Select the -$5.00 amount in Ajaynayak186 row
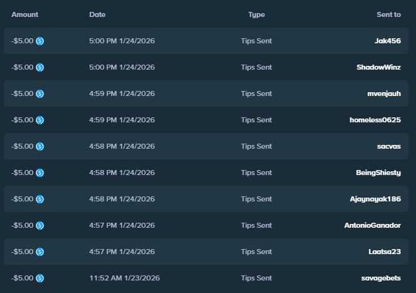This screenshot has width=416, height=293. tap(23, 199)
